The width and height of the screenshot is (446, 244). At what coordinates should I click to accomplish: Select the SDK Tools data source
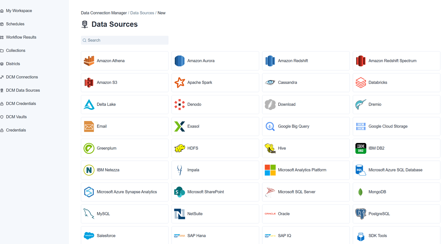[x=396, y=236]
